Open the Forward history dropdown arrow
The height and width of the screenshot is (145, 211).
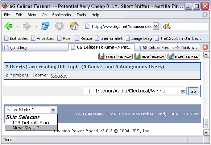(x=36, y=26)
